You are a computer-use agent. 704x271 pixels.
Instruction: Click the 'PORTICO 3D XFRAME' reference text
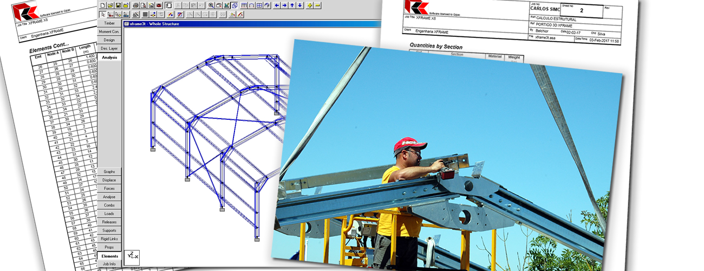[555, 25]
